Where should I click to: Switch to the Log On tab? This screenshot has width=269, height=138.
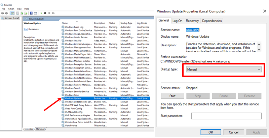(178, 21)
